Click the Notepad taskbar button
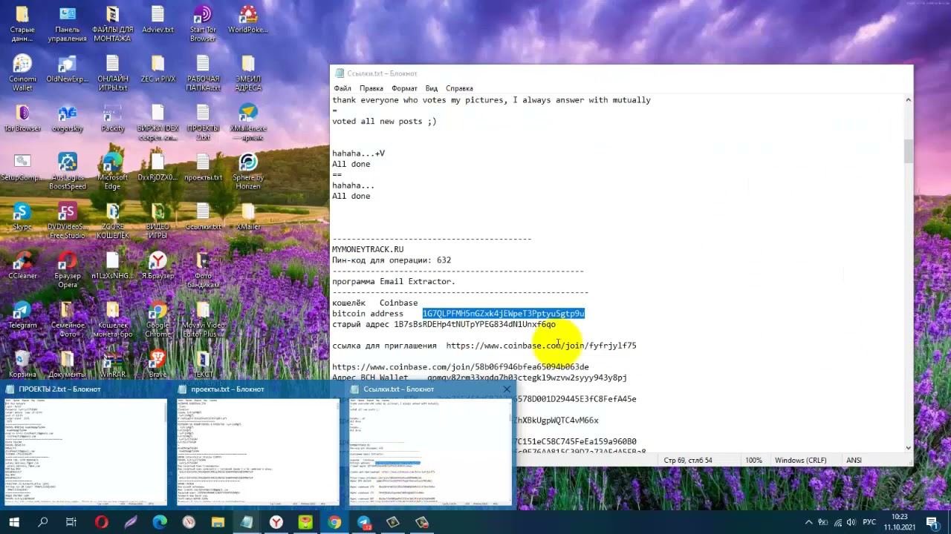The height and width of the screenshot is (534, 951). coord(247,522)
